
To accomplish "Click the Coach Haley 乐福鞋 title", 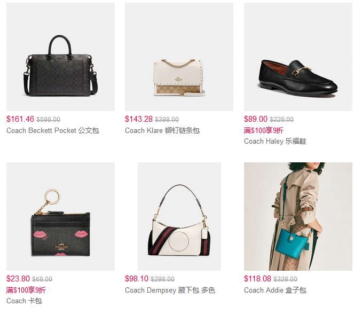I will (275, 142).
